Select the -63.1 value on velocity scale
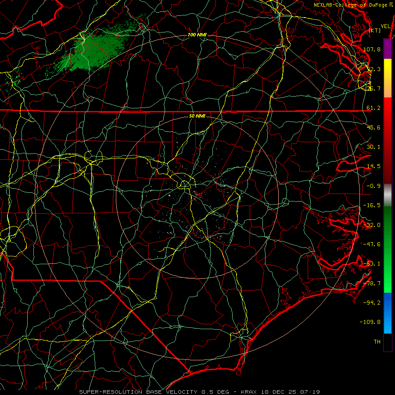395x395 pixels. 372,264
